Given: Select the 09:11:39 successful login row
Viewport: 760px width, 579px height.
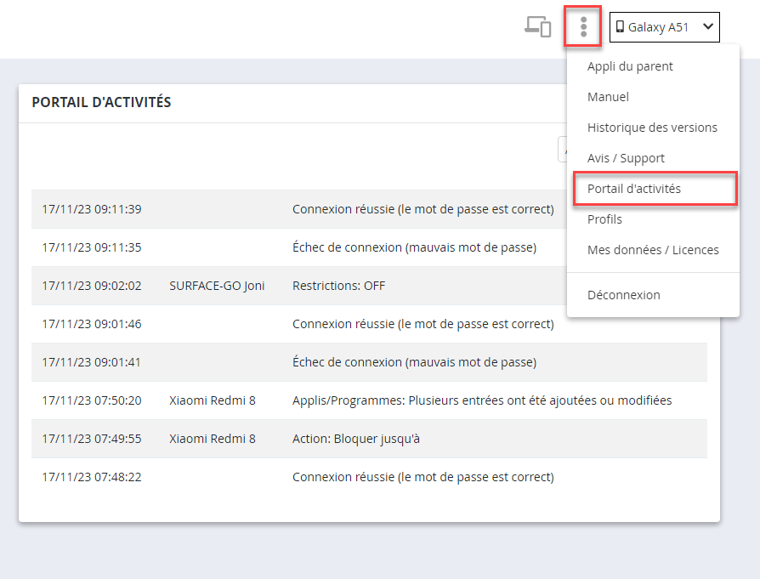Looking at the screenshot, I should (x=298, y=209).
